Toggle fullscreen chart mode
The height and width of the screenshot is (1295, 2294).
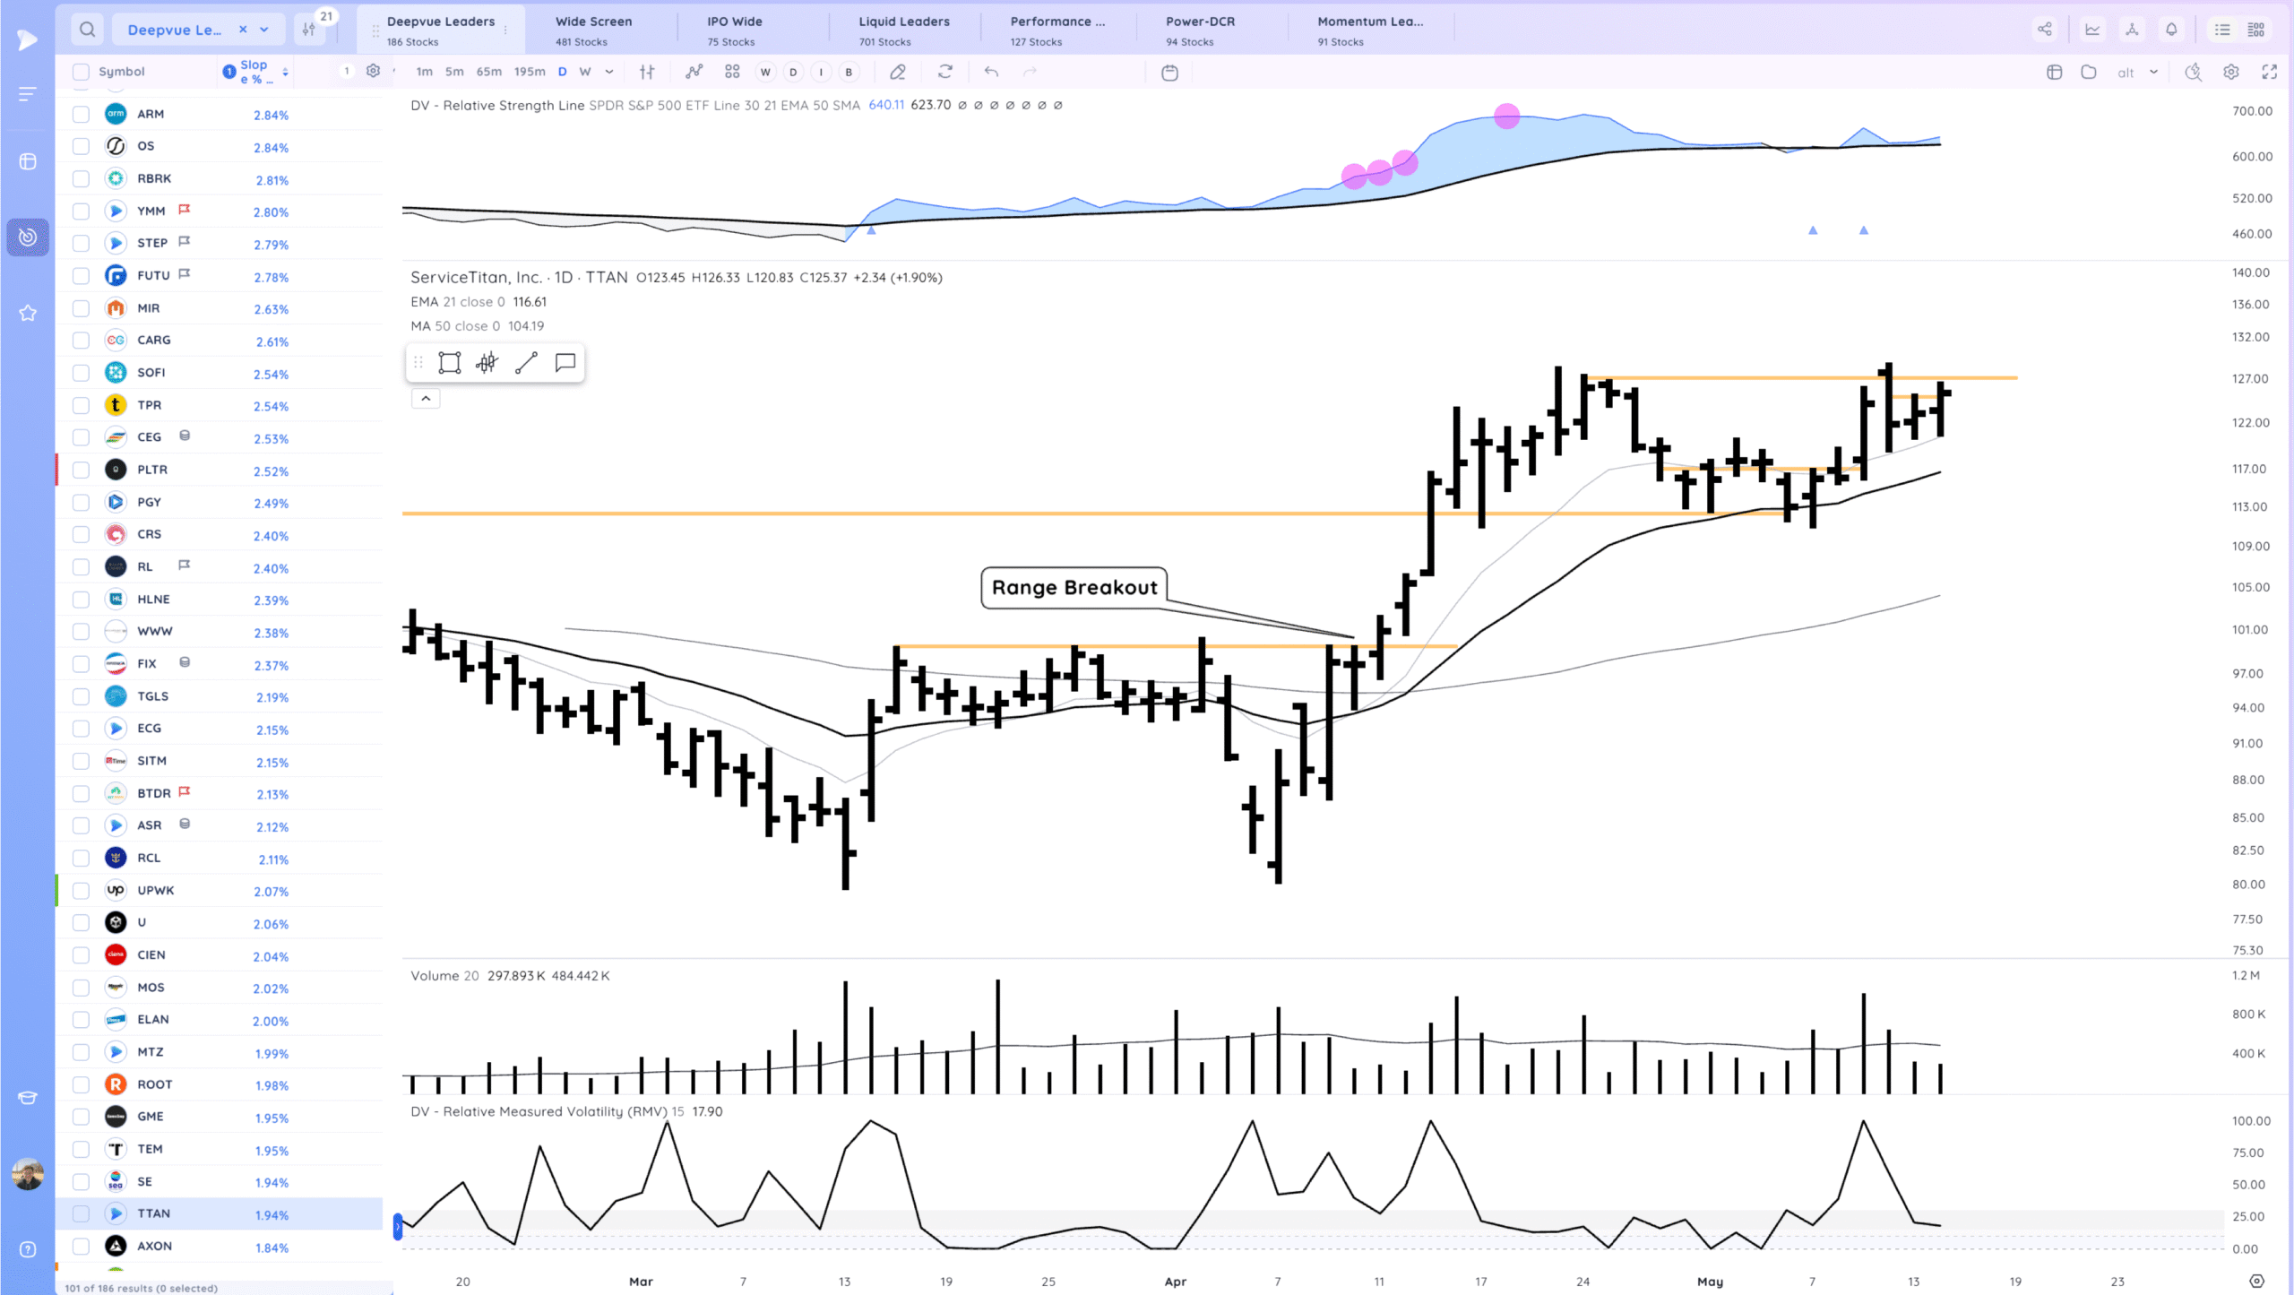coord(2269,72)
